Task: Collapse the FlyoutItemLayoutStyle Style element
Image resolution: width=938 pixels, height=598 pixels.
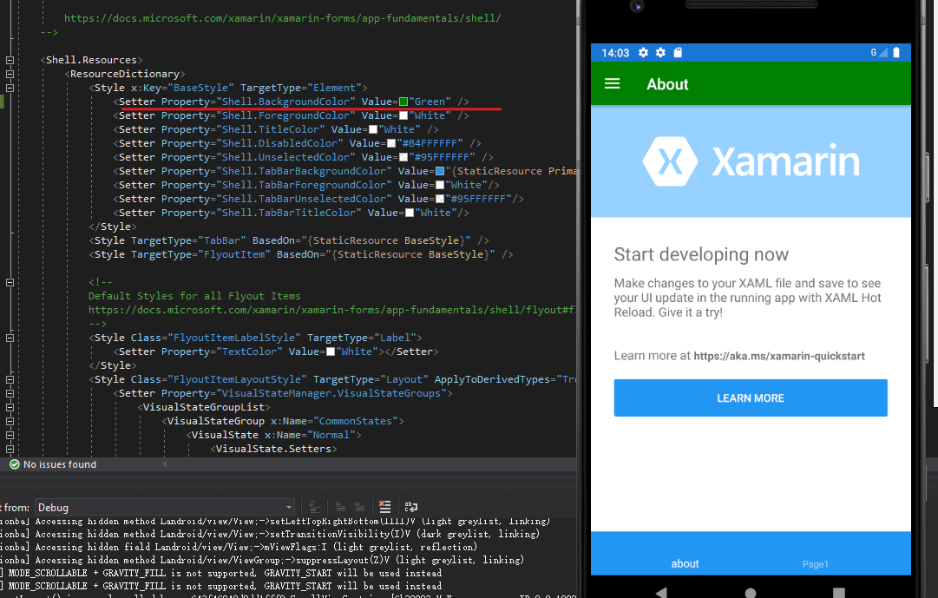Action: click(10, 379)
